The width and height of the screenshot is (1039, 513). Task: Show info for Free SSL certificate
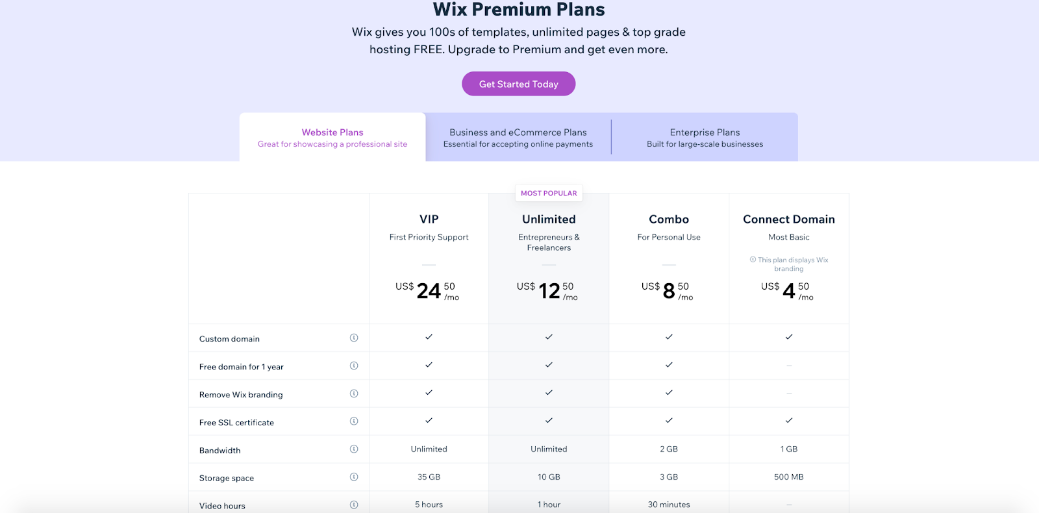click(354, 421)
